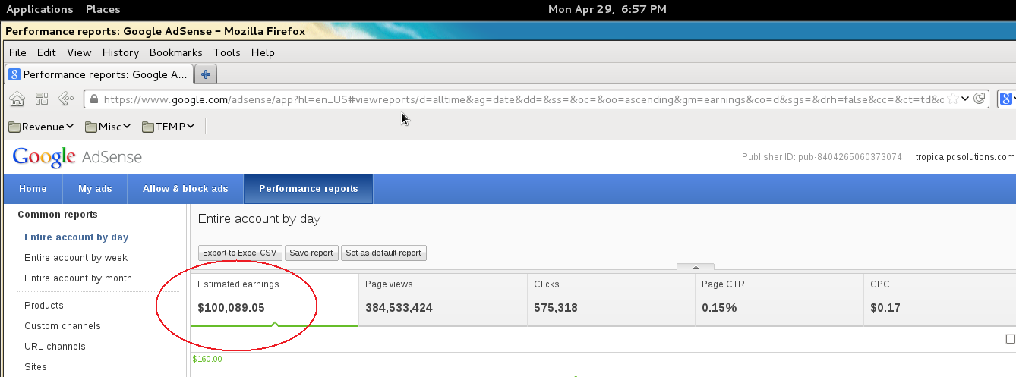Open the File menu
The image size is (1016, 377).
pyautogui.click(x=17, y=52)
